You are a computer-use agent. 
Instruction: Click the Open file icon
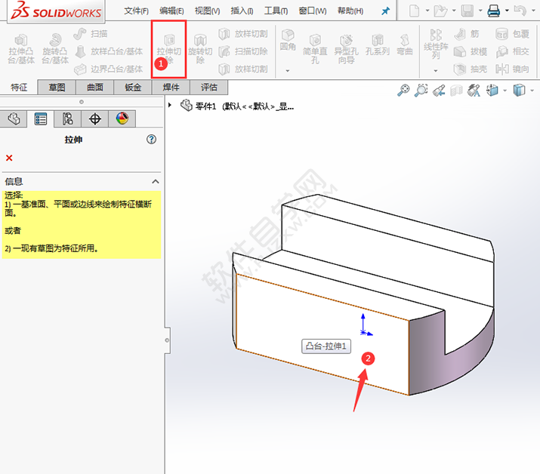coord(440,11)
